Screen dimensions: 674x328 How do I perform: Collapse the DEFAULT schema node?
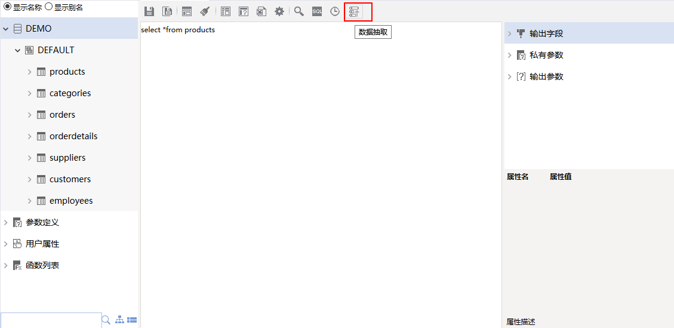(x=18, y=50)
